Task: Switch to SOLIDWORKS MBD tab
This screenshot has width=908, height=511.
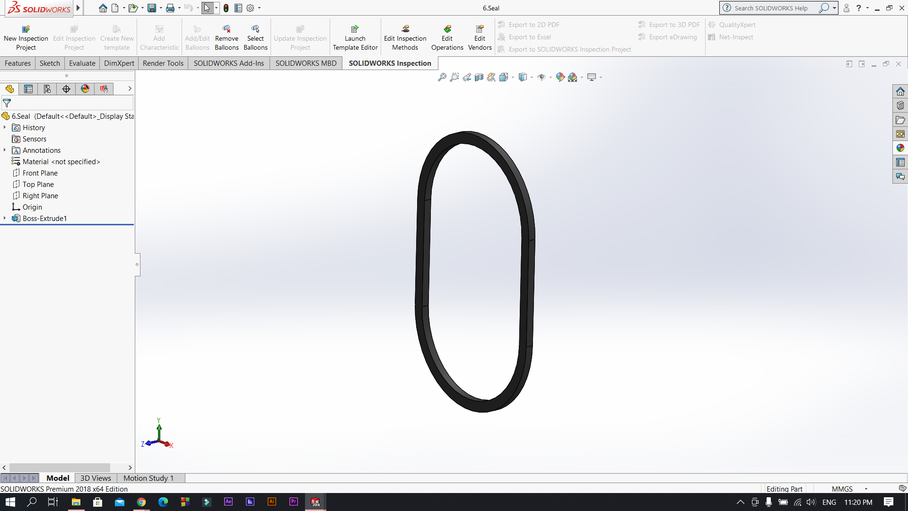Action: [x=306, y=63]
